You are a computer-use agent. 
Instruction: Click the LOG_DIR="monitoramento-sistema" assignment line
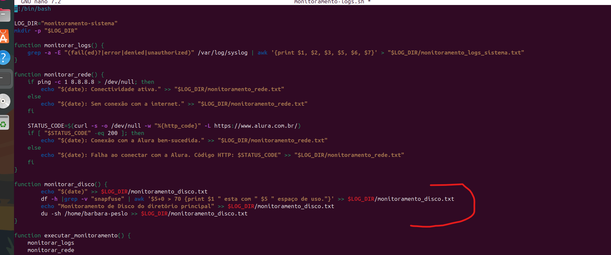[66, 23]
